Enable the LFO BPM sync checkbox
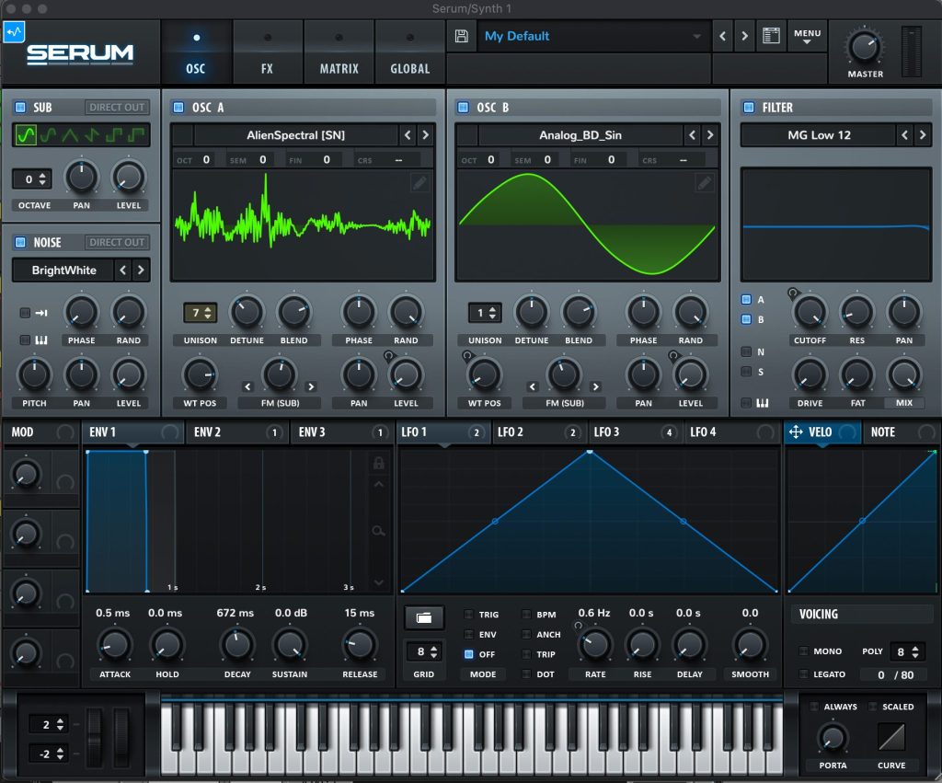The height and width of the screenshot is (783, 942). (526, 614)
